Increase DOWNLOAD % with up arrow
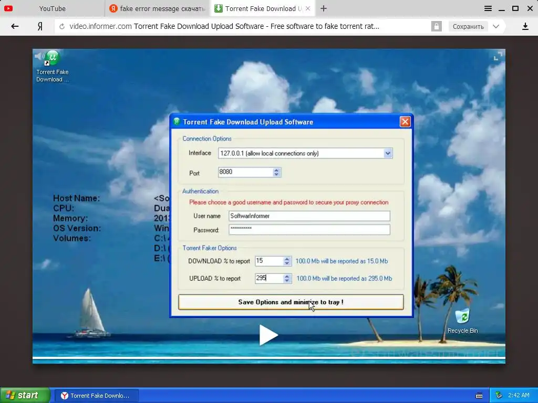The width and height of the screenshot is (538, 403). coord(287,259)
